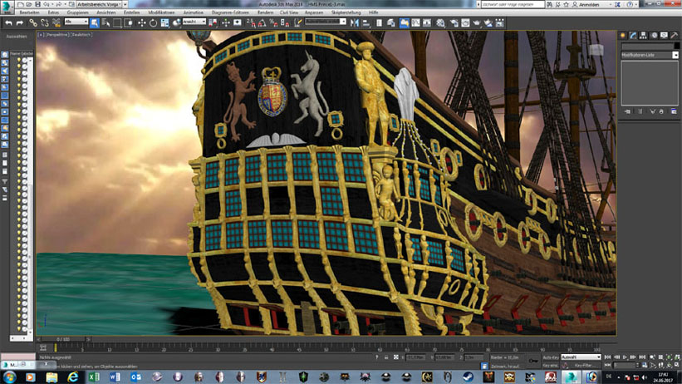Click Go to Start playback button
The height and width of the screenshot is (384, 682).
pyautogui.click(x=607, y=357)
